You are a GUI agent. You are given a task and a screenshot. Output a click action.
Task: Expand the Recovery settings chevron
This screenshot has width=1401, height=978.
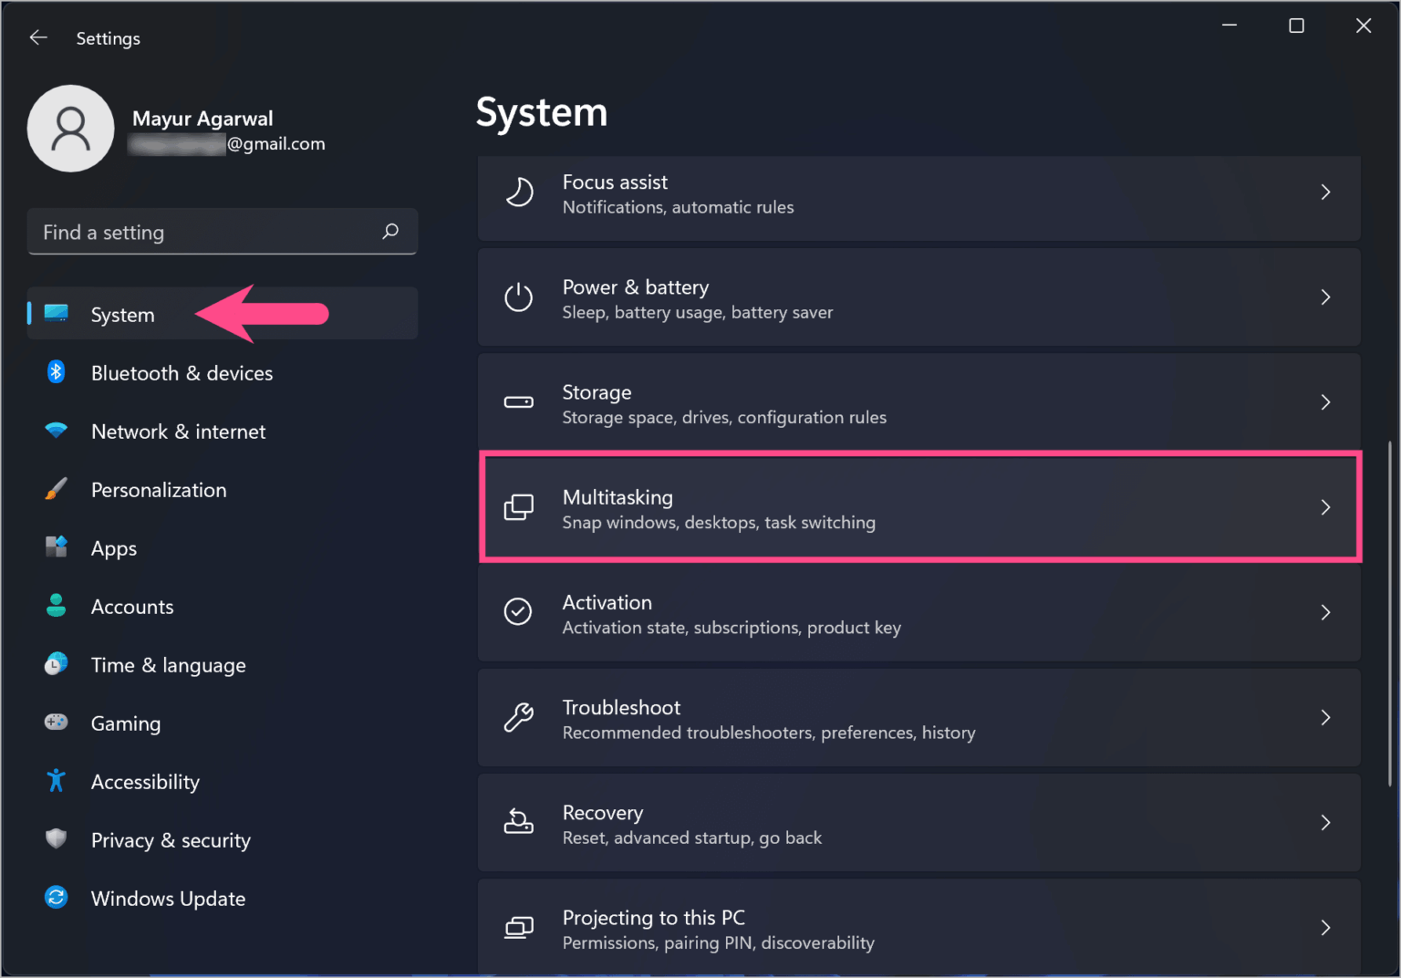[1325, 822]
